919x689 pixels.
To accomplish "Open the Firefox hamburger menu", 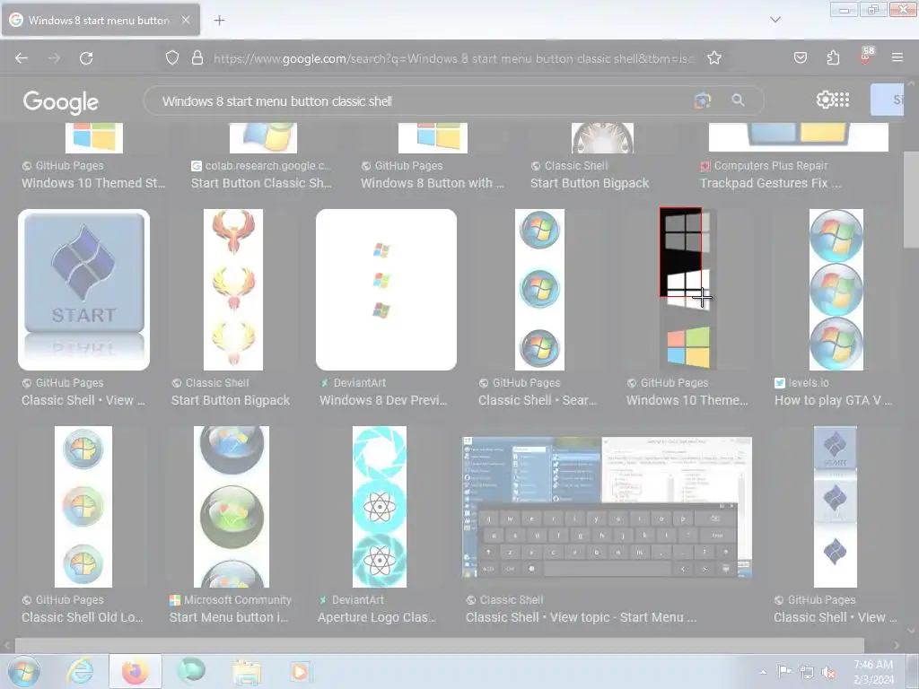I will (897, 57).
